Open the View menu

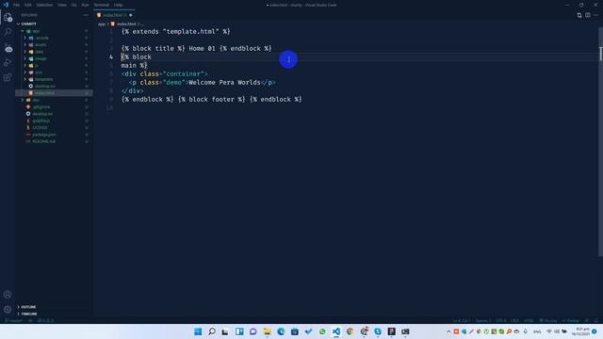coord(62,5)
